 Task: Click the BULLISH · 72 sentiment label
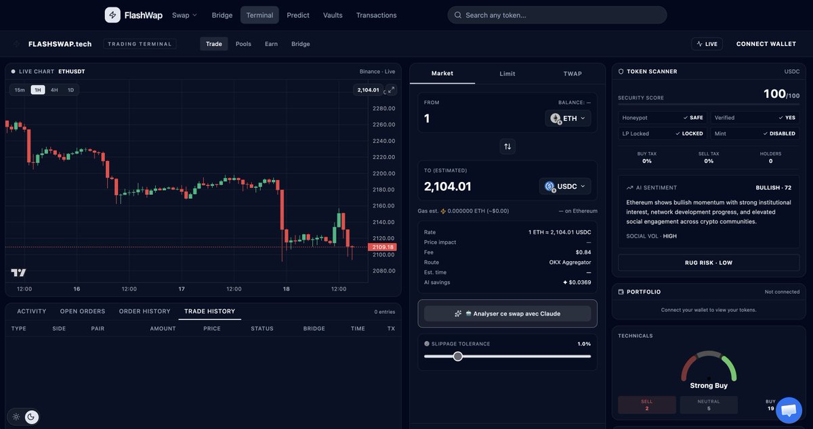point(774,187)
